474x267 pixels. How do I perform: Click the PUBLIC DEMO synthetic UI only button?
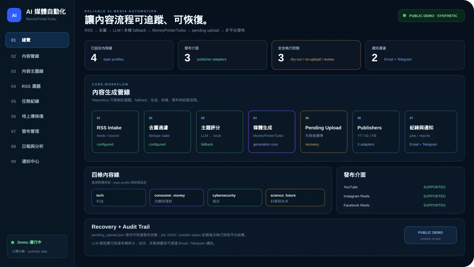(431, 235)
